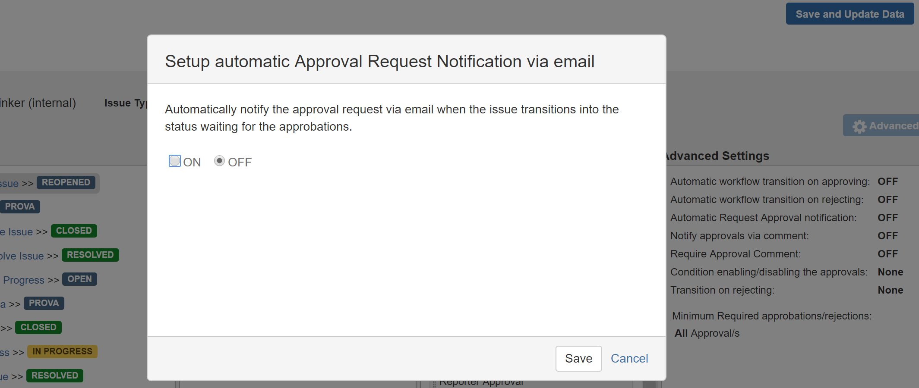This screenshot has width=919, height=388.
Task: Open Require Approval Comment setting
Action: point(735,254)
